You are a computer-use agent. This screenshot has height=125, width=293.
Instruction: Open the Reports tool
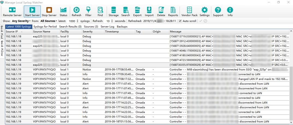pos(173,11)
